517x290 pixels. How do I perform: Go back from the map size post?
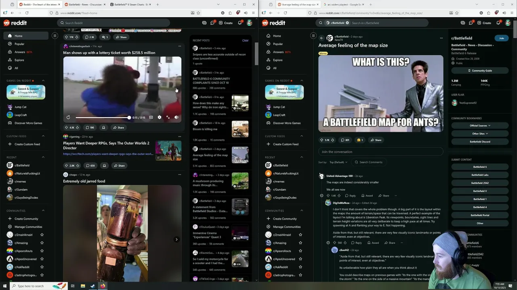click(322, 38)
